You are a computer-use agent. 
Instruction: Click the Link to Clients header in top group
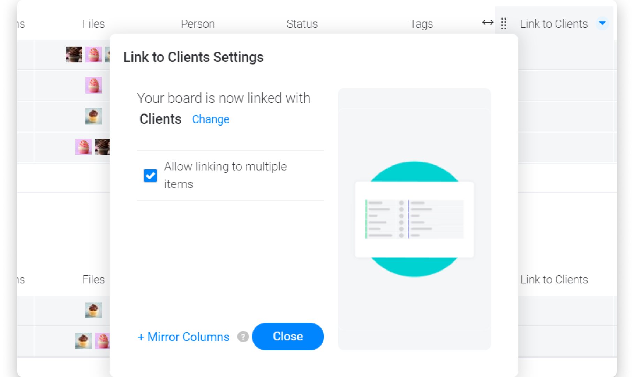tap(554, 24)
